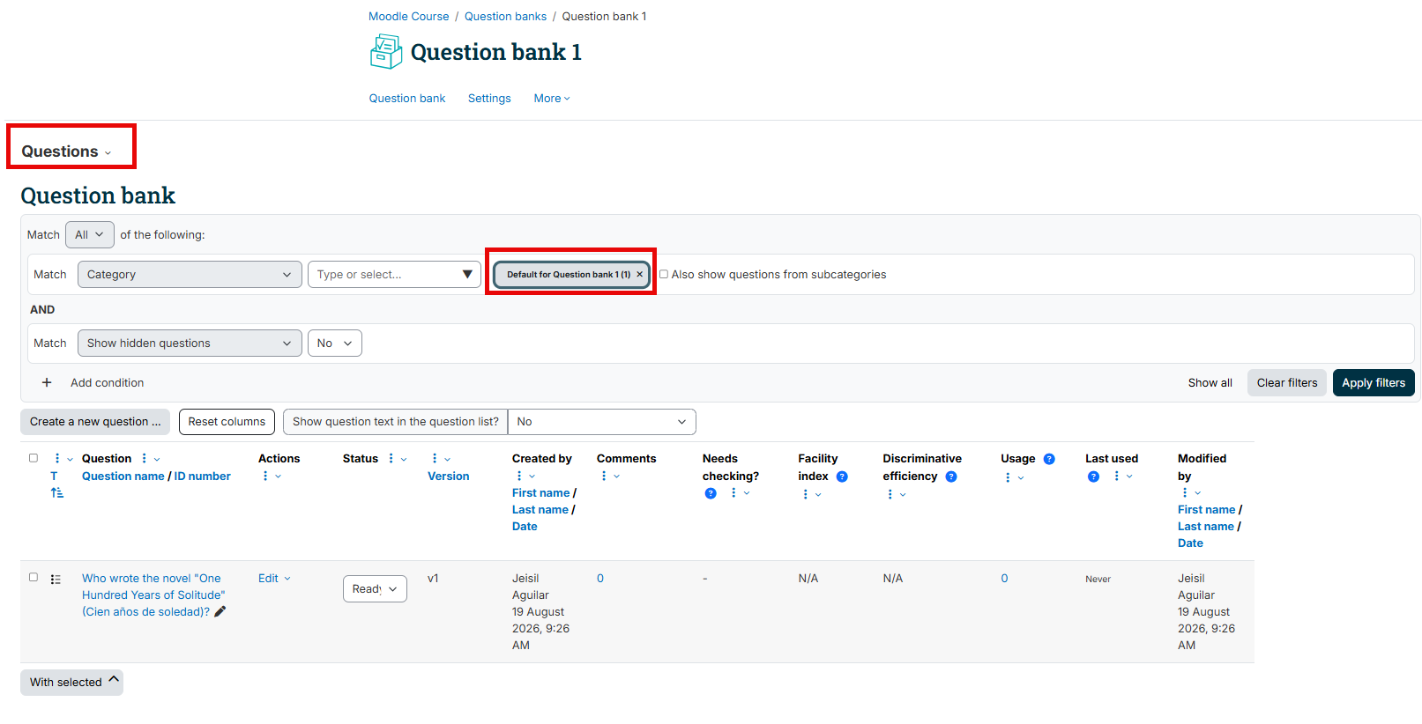Open the hidden questions No dropdown
The height and width of the screenshot is (724, 1422).
[x=335, y=343]
